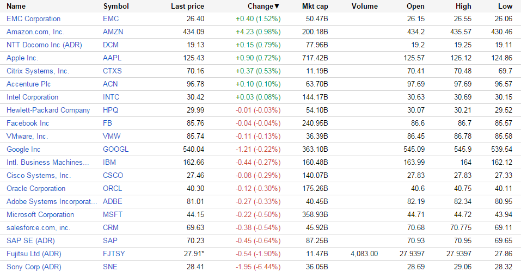Go to the Facebook Inc page

pyautogui.click(x=28, y=123)
